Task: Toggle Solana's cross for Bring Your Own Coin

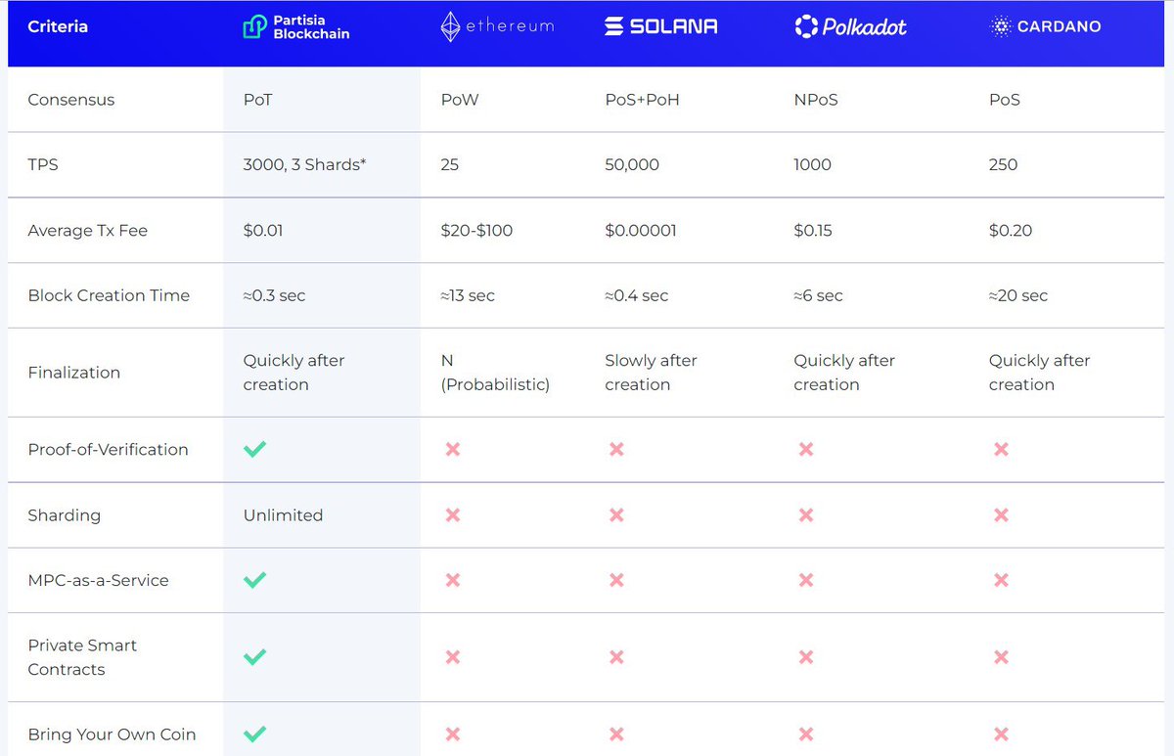Action: coord(615,734)
